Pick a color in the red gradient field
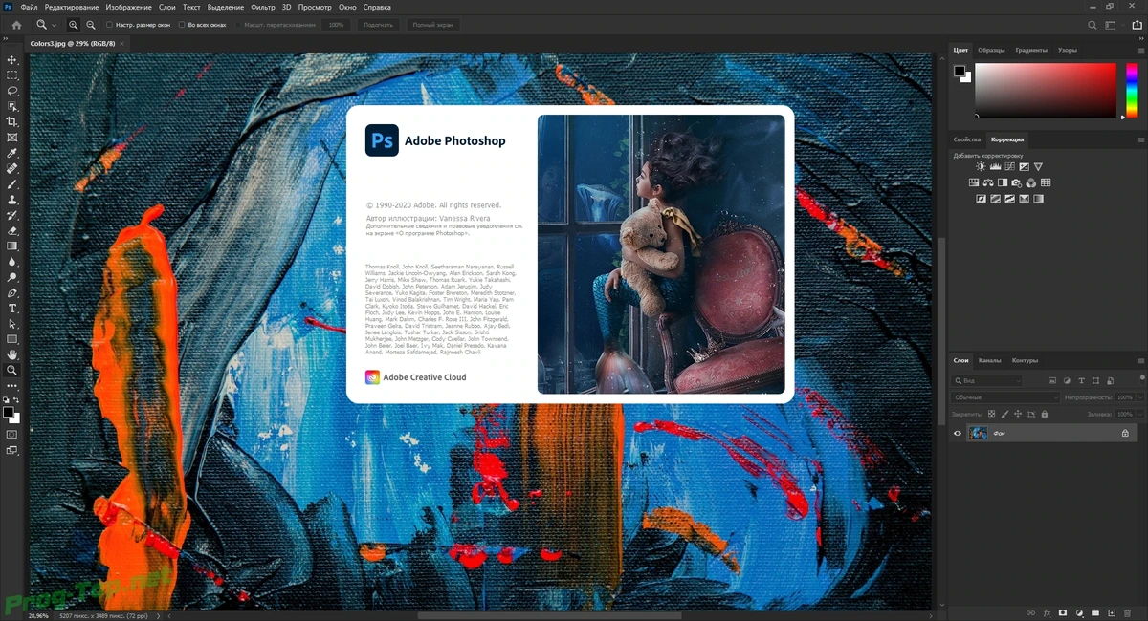 (1046, 91)
